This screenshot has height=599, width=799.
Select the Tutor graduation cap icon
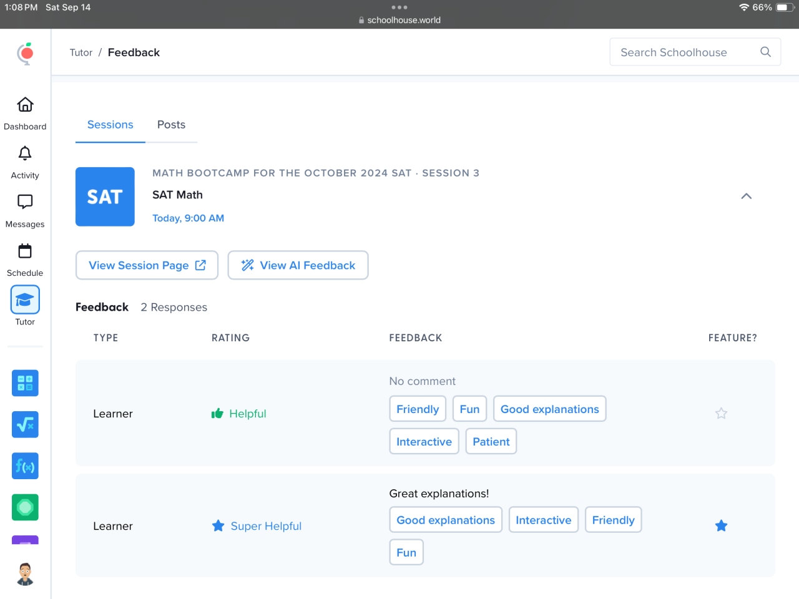click(25, 299)
